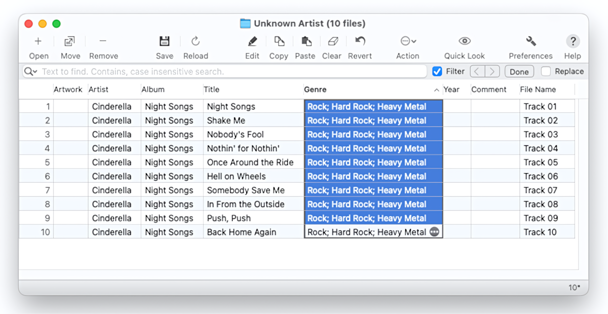The image size is (608, 314).
Task: Open Preferences with the wrench icon
Action: (531, 42)
